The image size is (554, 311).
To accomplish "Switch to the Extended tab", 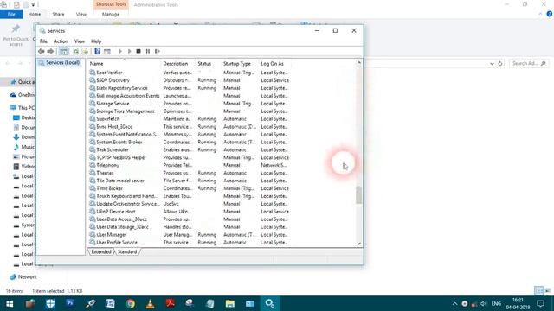I will click(101, 251).
